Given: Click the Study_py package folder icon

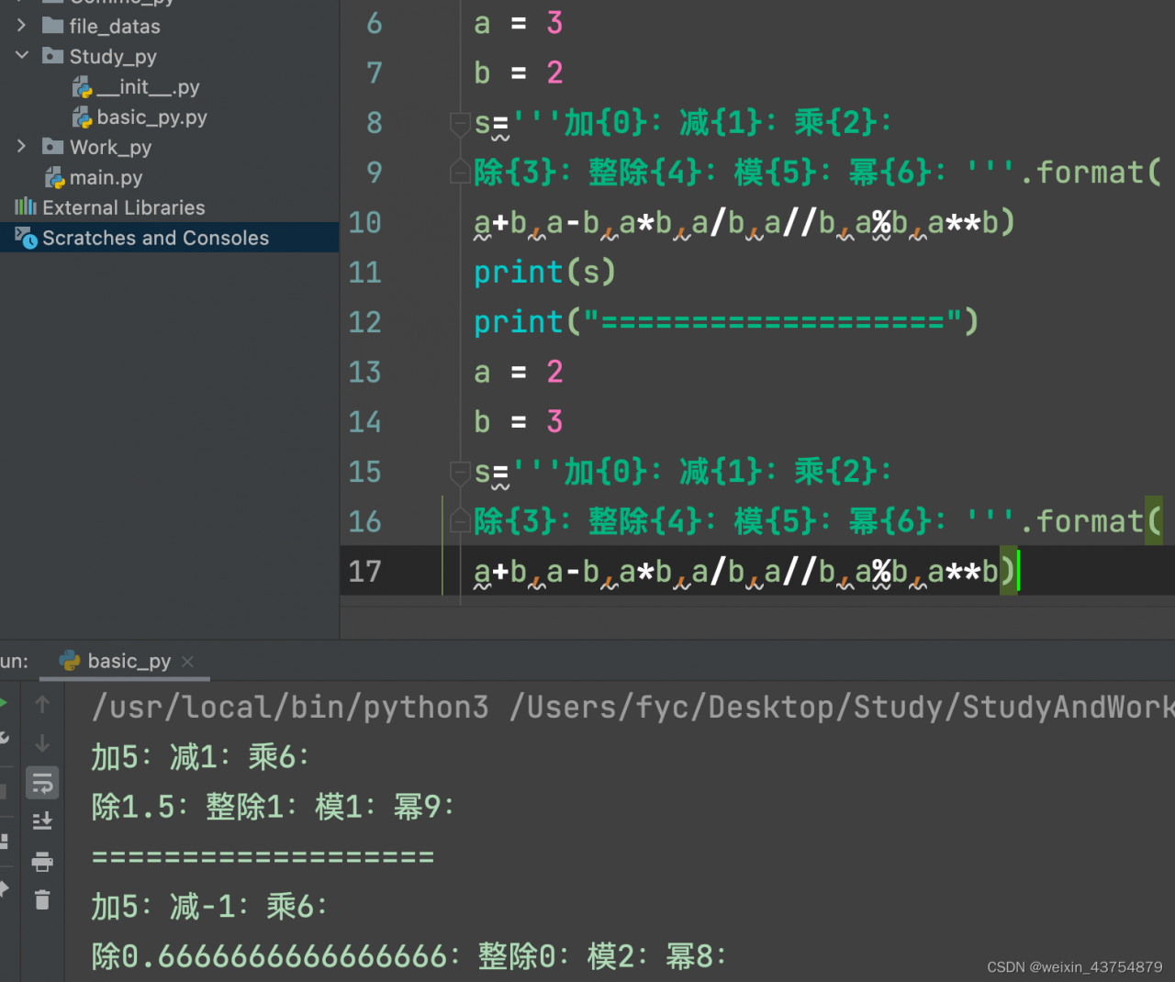Looking at the screenshot, I should tap(53, 56).
